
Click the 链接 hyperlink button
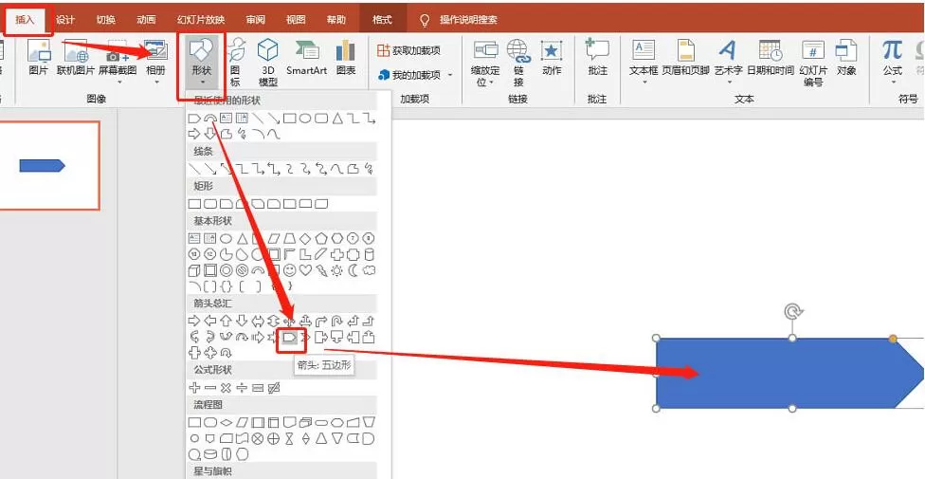[518, 64]
